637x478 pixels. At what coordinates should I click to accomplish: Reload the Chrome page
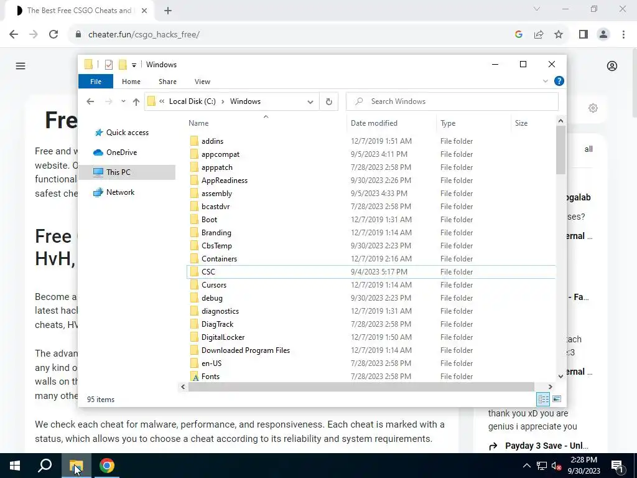pyautogui.click(x=53, y=35)
